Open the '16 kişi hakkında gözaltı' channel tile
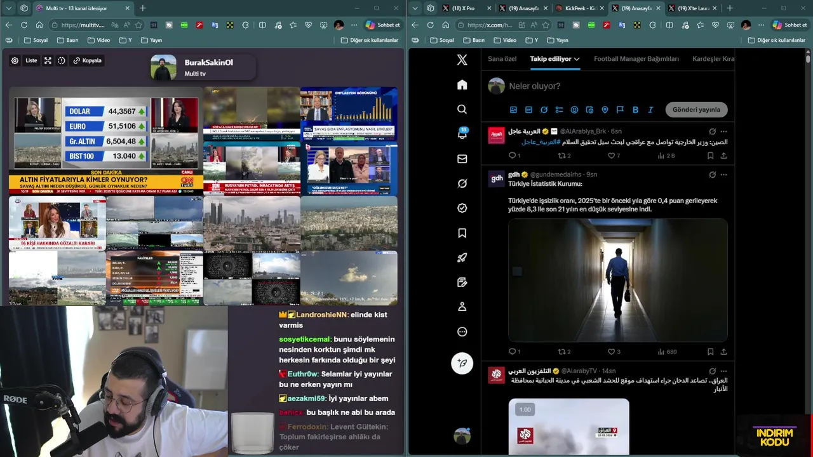 (x=57, y=223)
